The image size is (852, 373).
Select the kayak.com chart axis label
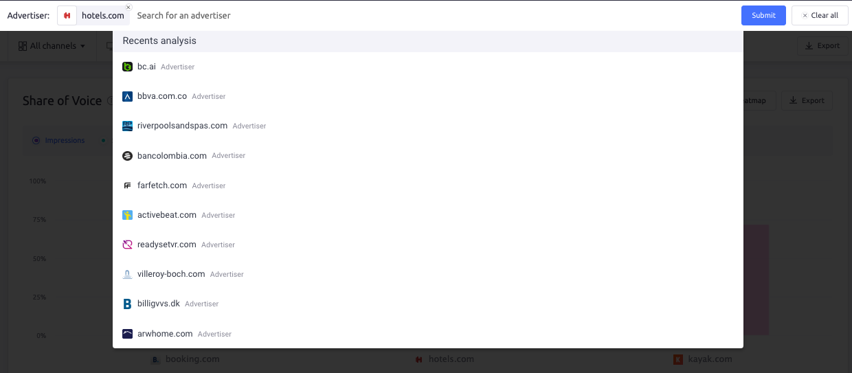click(710, 359)
